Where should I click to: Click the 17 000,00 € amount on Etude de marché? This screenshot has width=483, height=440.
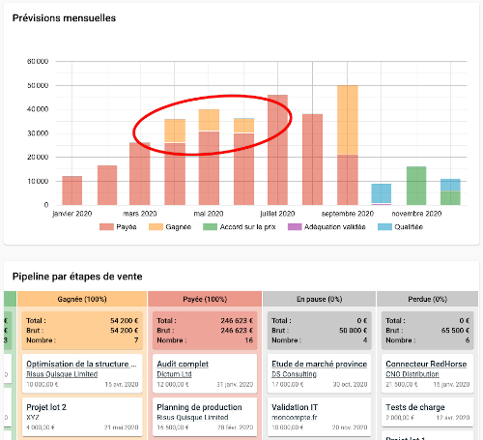[x=288, y=385]
